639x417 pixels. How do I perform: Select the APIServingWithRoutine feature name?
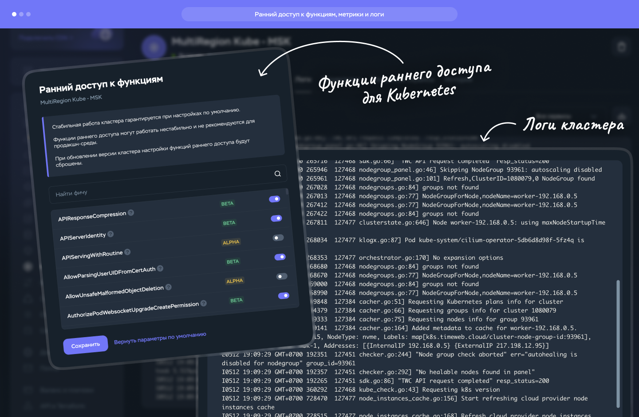(x=92, y=255)
